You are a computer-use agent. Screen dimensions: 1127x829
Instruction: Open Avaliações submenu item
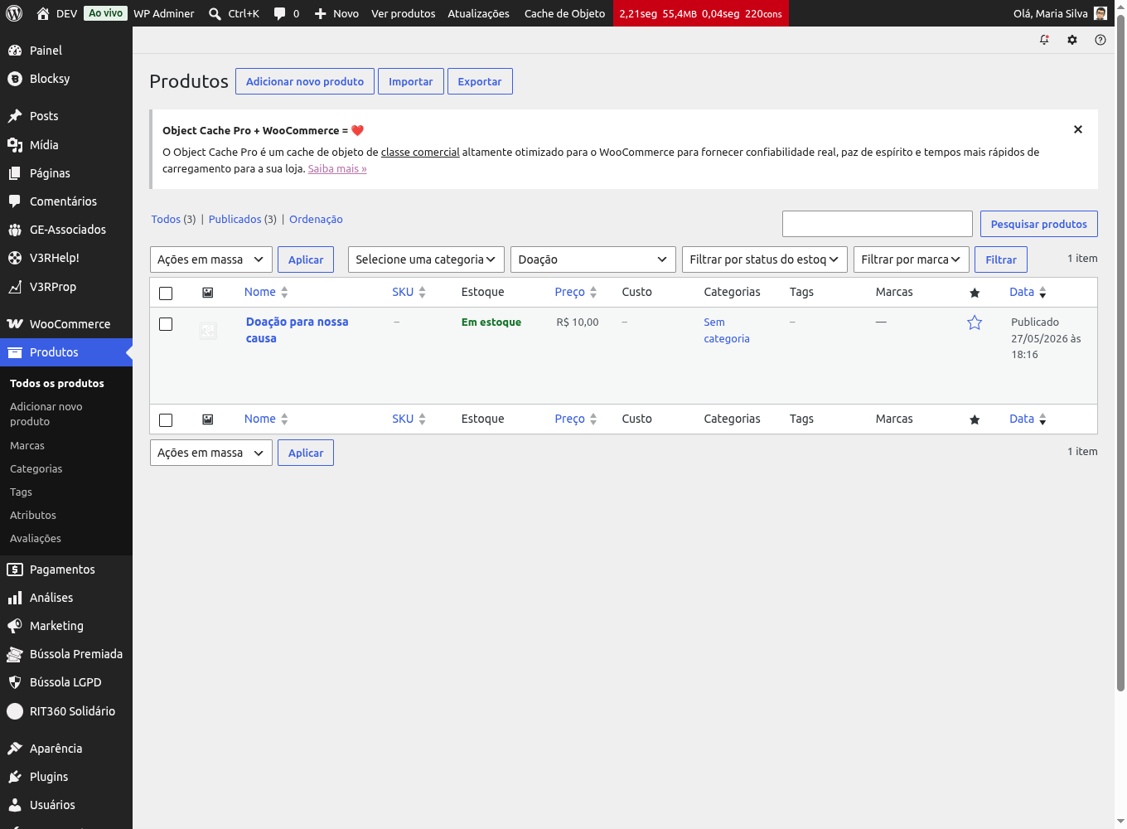coord(36,539)
